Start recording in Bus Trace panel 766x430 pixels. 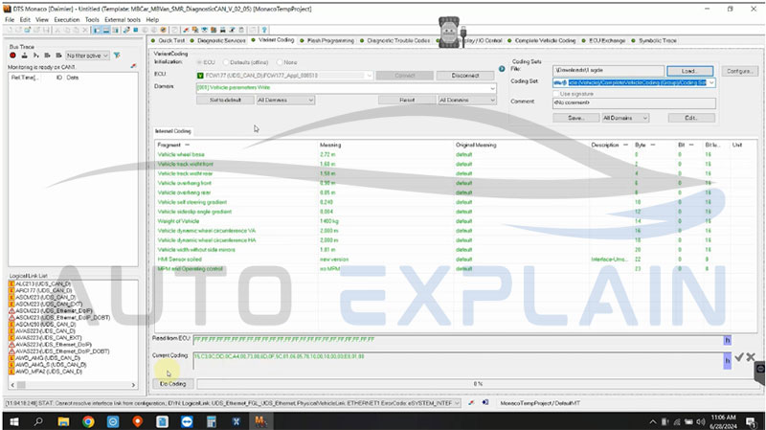[x=13, y=56]
